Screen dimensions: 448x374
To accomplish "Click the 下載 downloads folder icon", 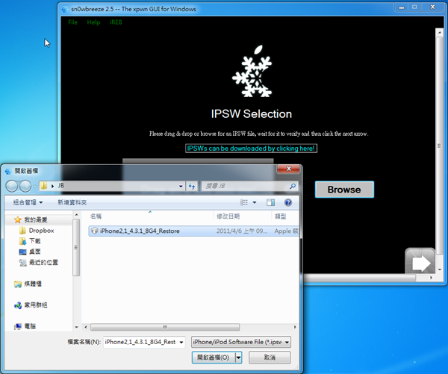I will tap(22, 241).
